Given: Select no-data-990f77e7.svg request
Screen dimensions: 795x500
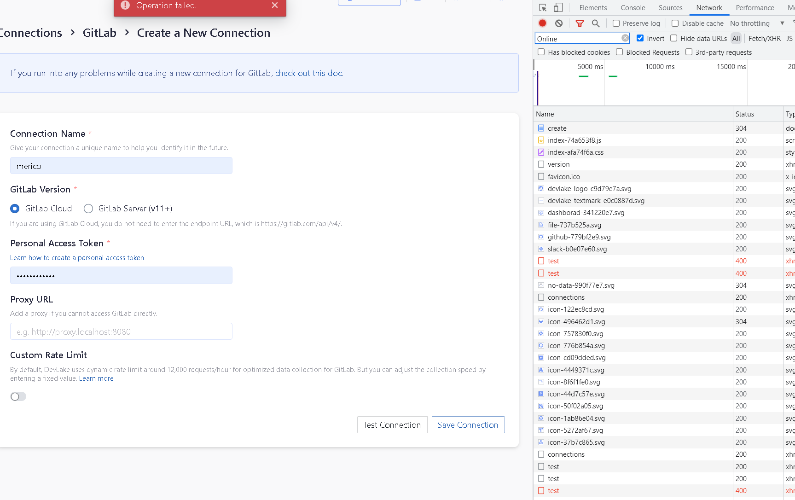Looking at the screenshot, I should 633,285.
